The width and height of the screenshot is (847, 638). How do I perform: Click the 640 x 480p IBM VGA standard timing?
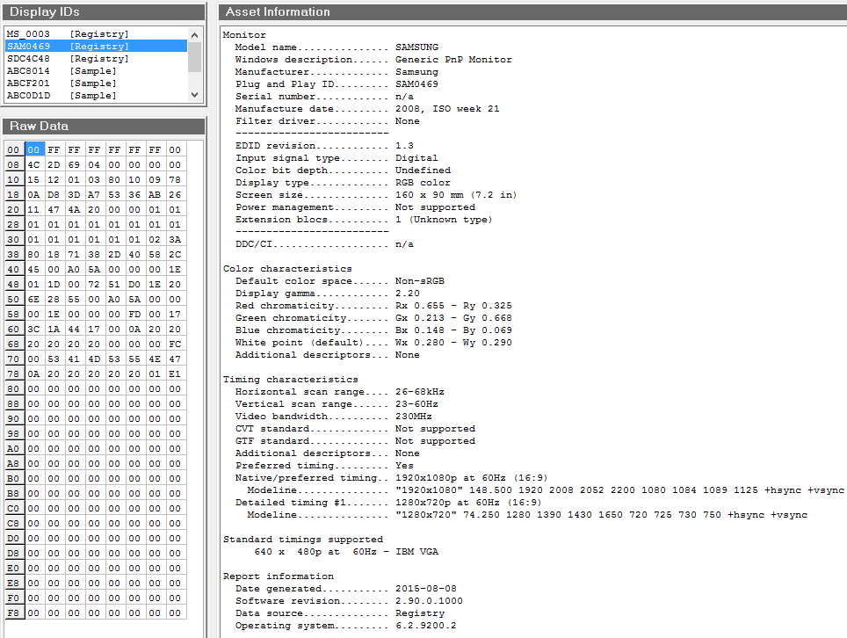[346, 552]
